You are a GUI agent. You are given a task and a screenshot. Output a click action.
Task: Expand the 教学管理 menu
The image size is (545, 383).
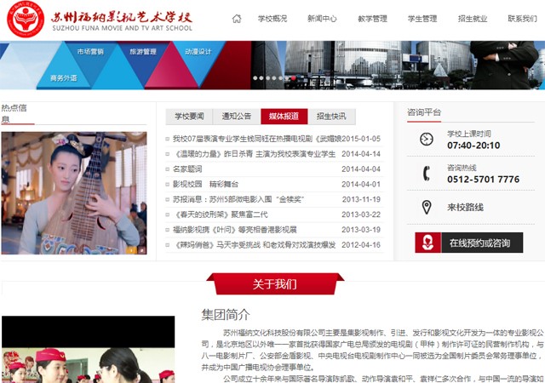pos(372,19)
